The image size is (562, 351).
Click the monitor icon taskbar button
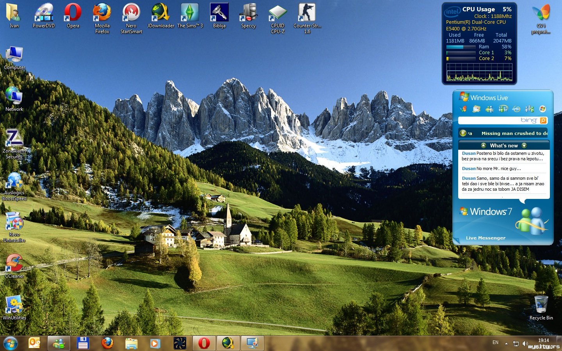coord(253,343)
